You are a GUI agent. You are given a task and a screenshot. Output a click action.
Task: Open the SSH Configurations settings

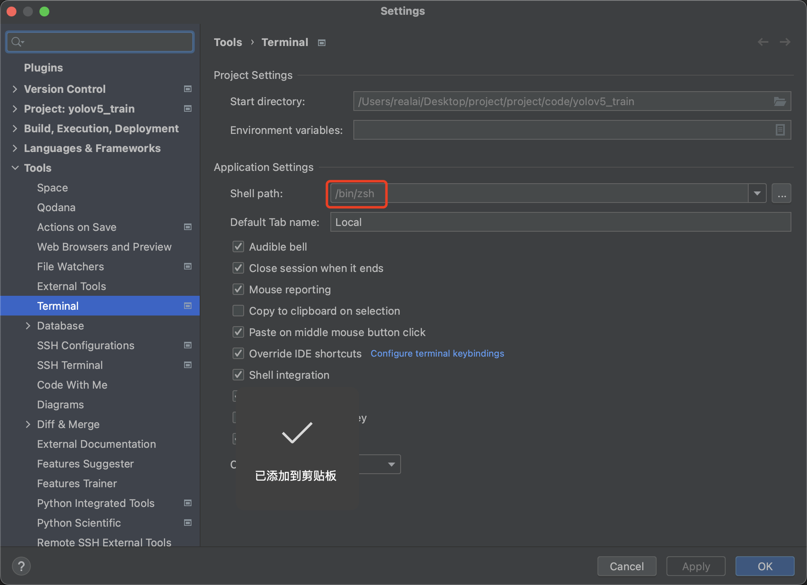coord(86,345)
